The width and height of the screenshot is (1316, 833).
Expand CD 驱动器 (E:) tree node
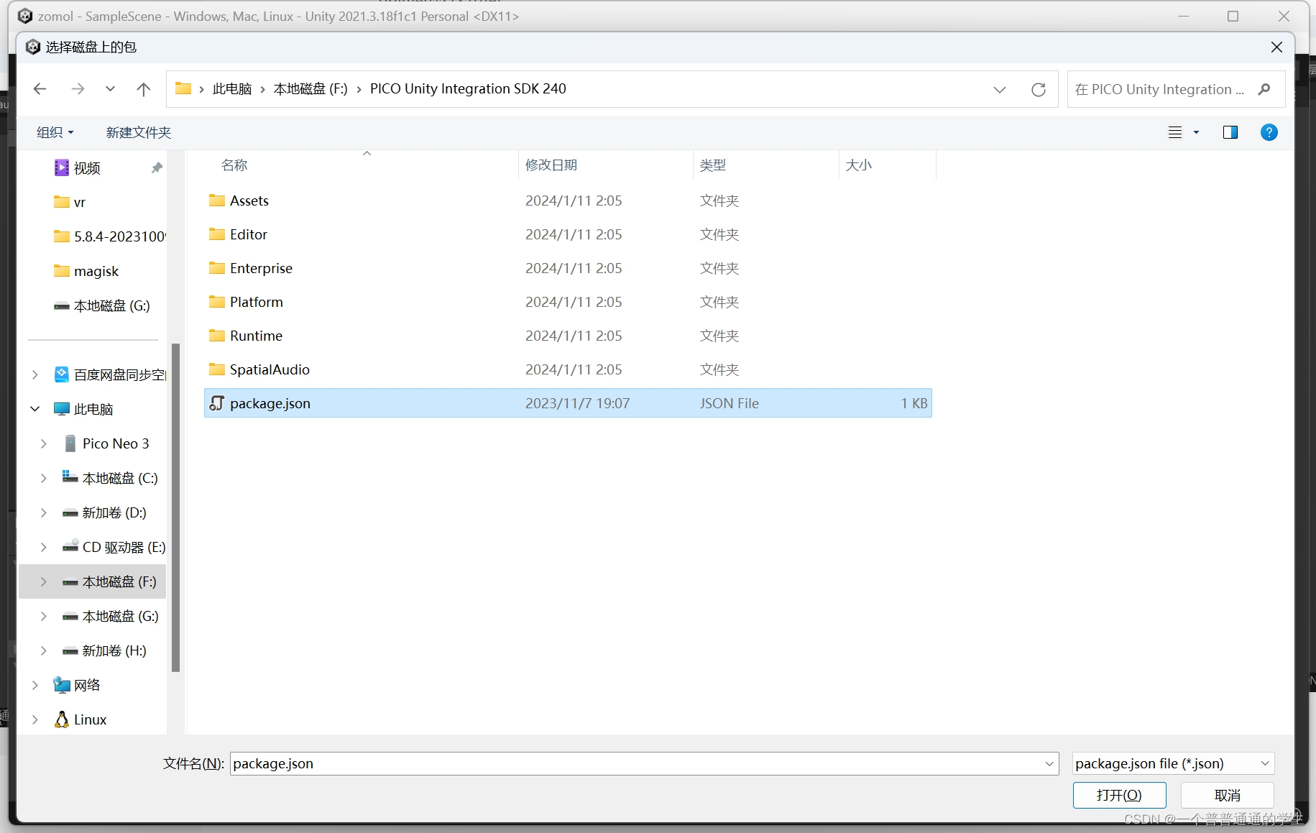pos(43,547)
